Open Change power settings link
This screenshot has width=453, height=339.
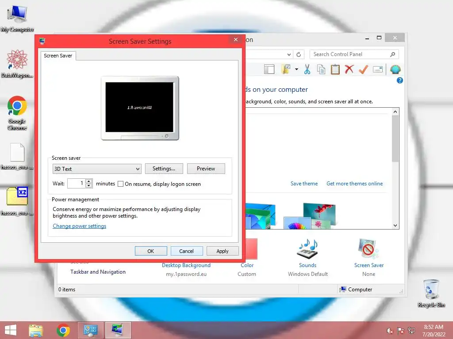click(80, 226)
